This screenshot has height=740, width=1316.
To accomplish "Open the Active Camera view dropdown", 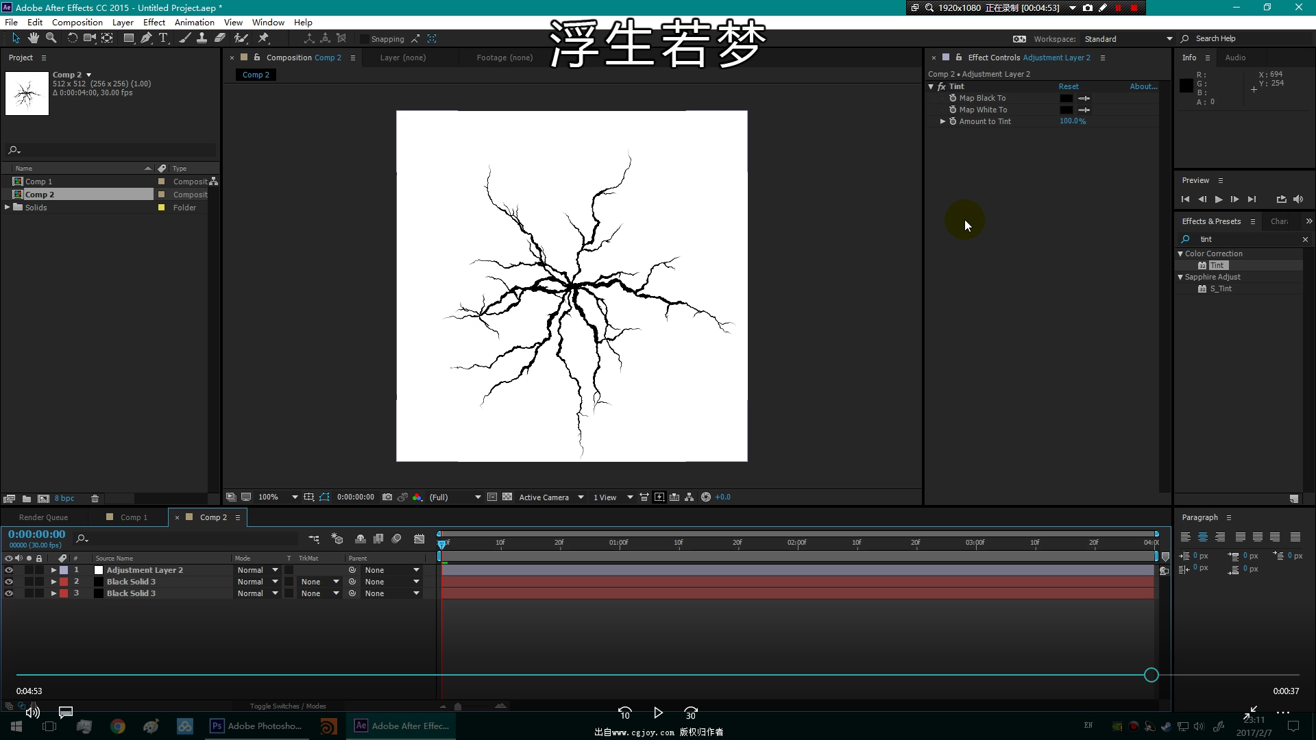I will pyautogui.click(x=551, y=497).
